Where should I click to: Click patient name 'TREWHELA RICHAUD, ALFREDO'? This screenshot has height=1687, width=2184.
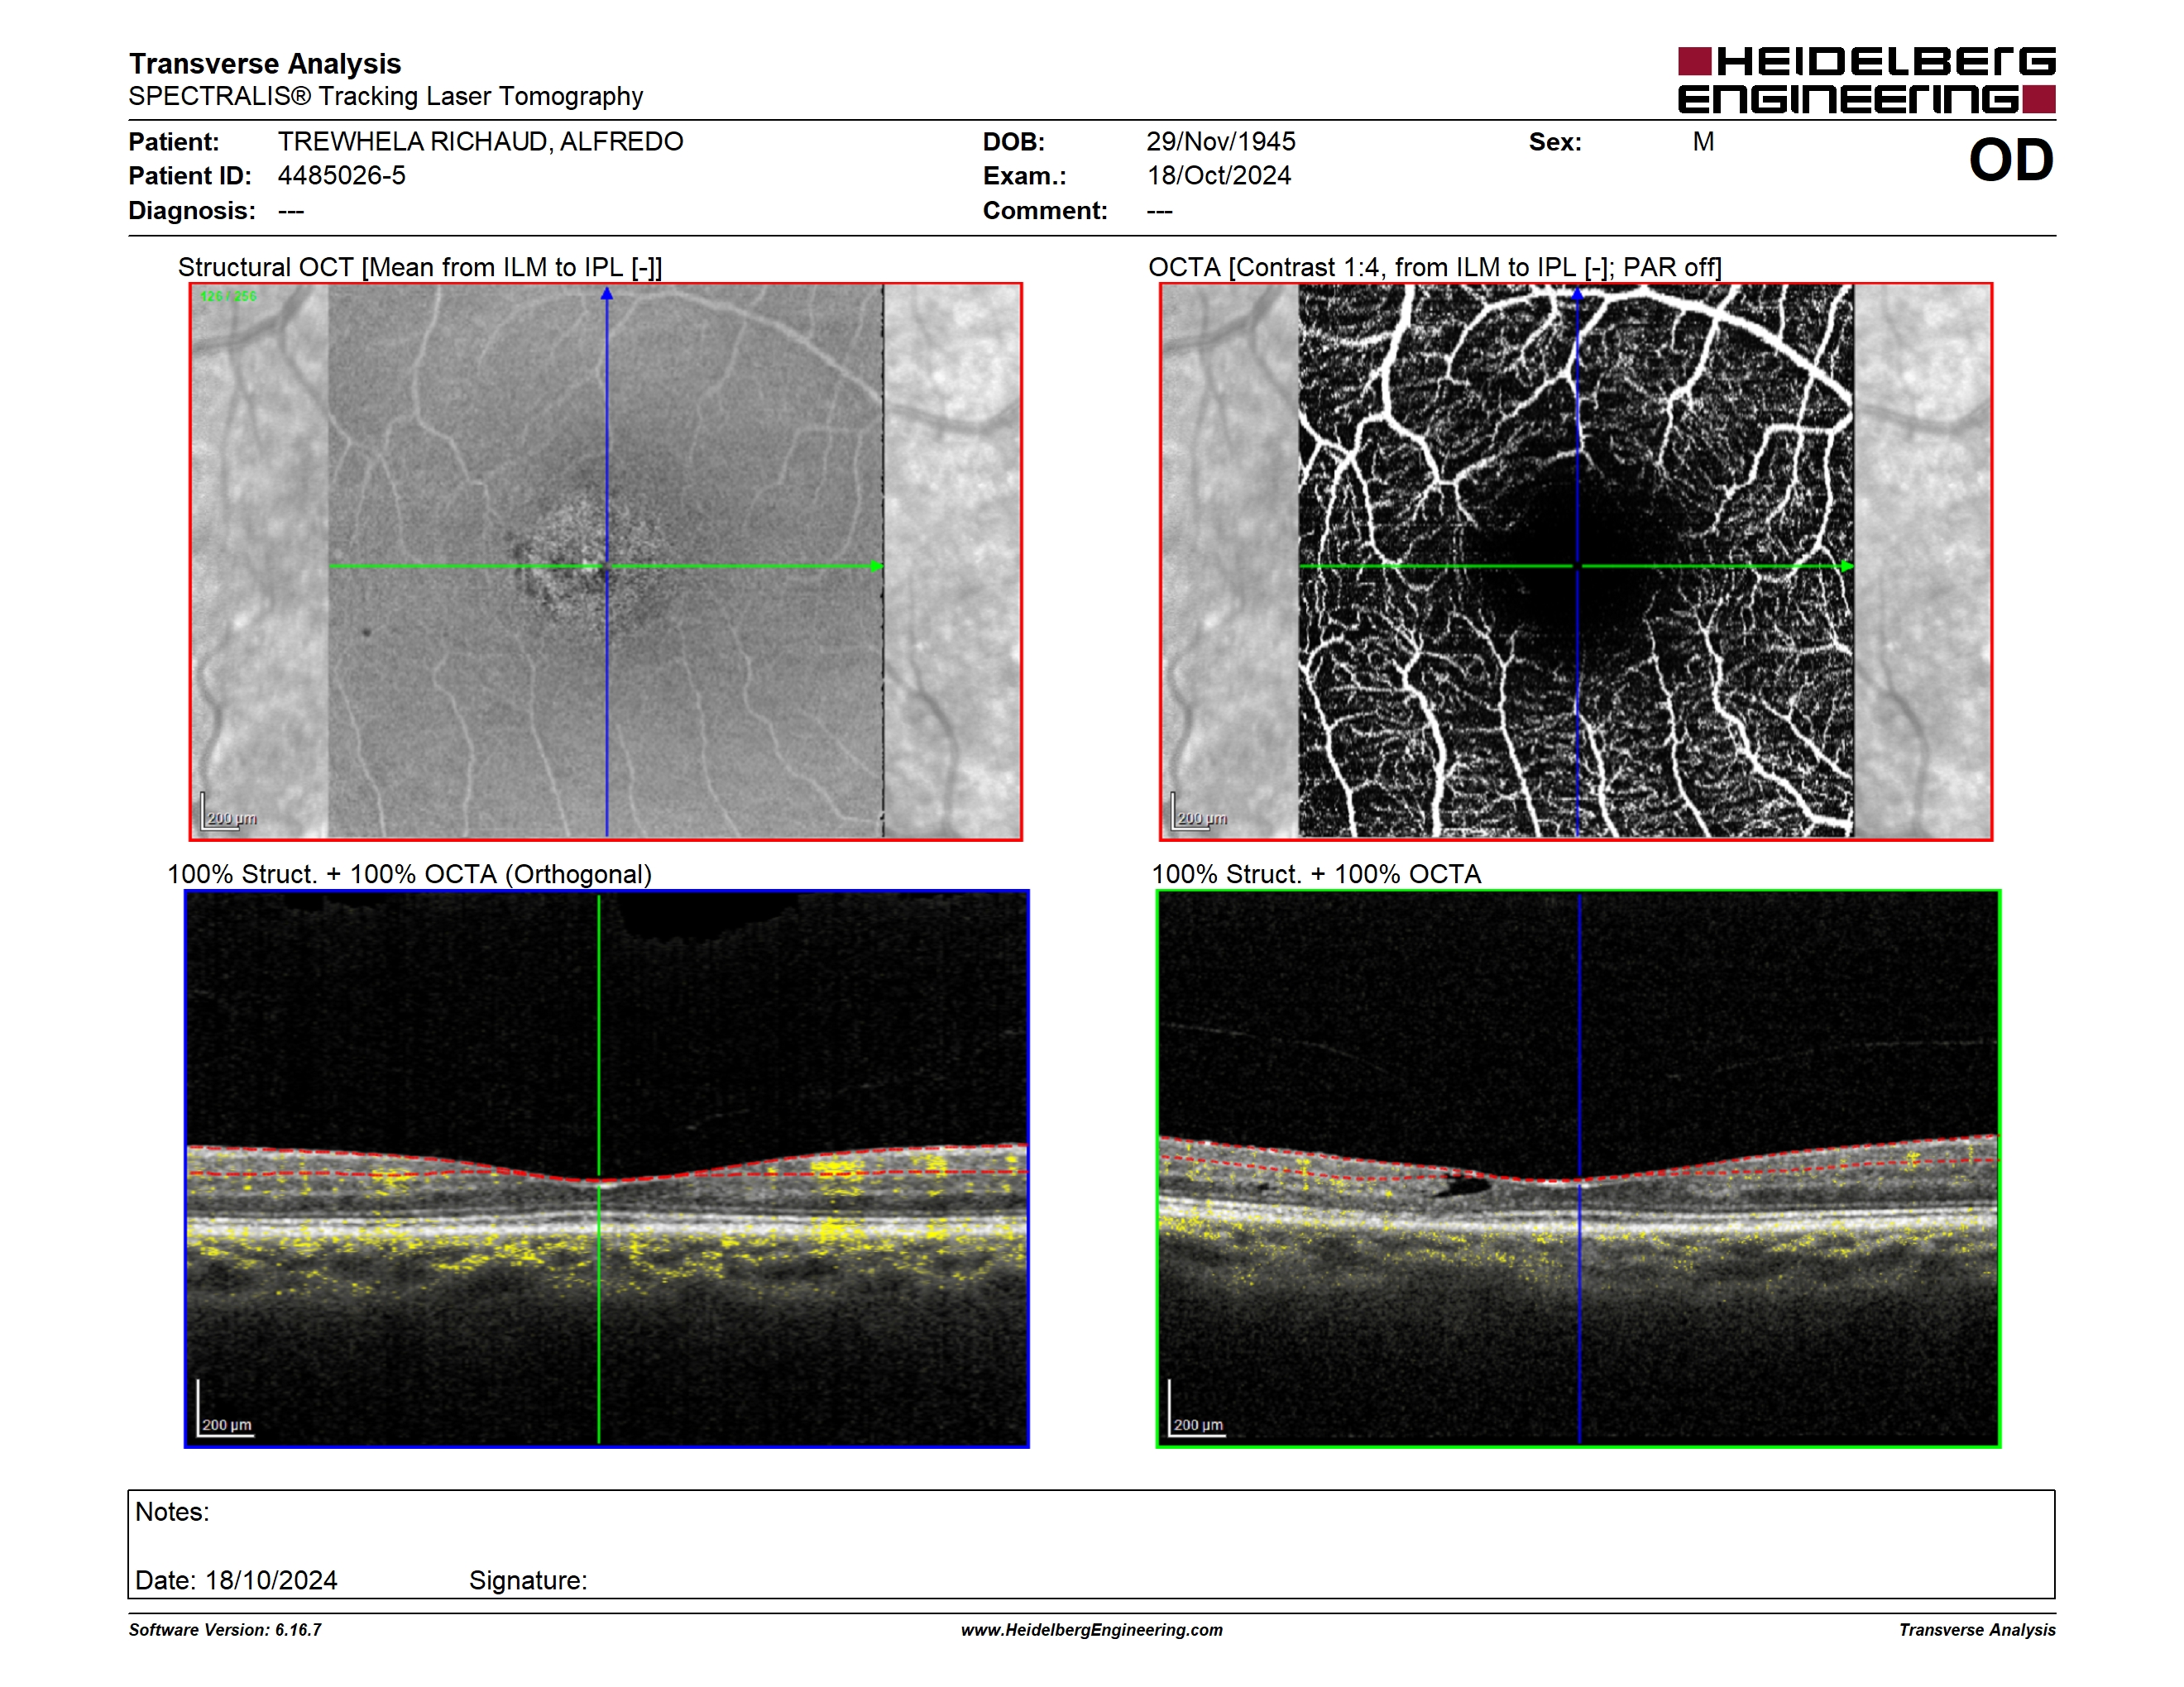[481, 142]
